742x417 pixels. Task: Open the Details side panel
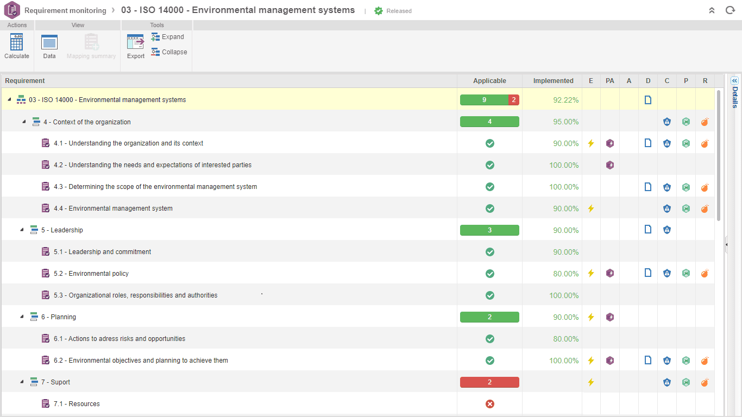click(x=735, y=93)
